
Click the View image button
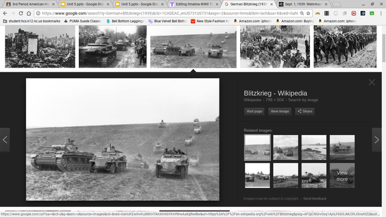280,111
